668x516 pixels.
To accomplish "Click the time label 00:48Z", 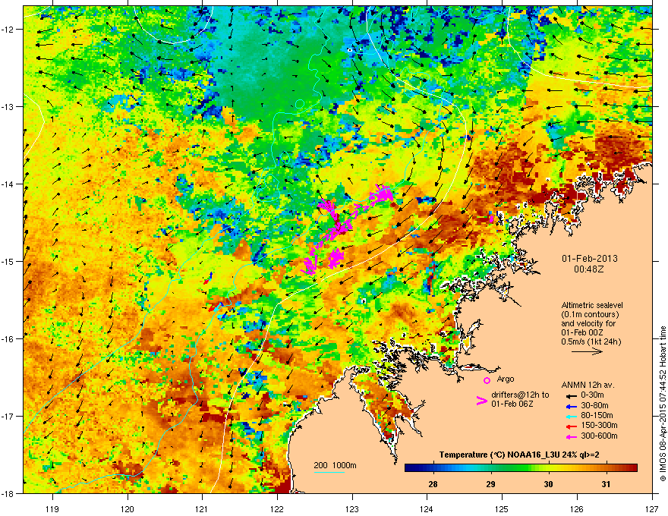I will [589, 269].
